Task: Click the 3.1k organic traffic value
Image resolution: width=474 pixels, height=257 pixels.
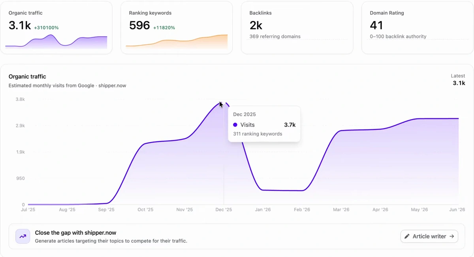Action: (20, 26)
